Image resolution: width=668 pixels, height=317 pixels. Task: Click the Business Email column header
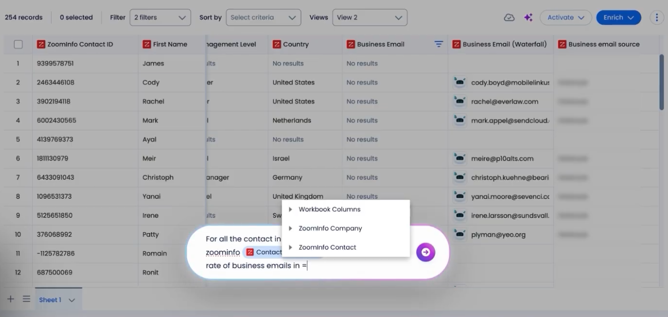[x=395, y=44]
